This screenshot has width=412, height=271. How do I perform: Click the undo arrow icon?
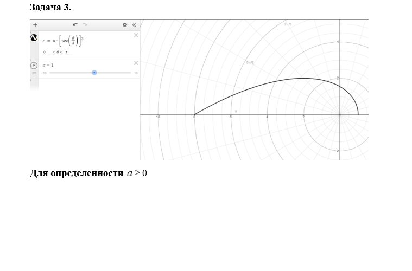pos(75,24)
